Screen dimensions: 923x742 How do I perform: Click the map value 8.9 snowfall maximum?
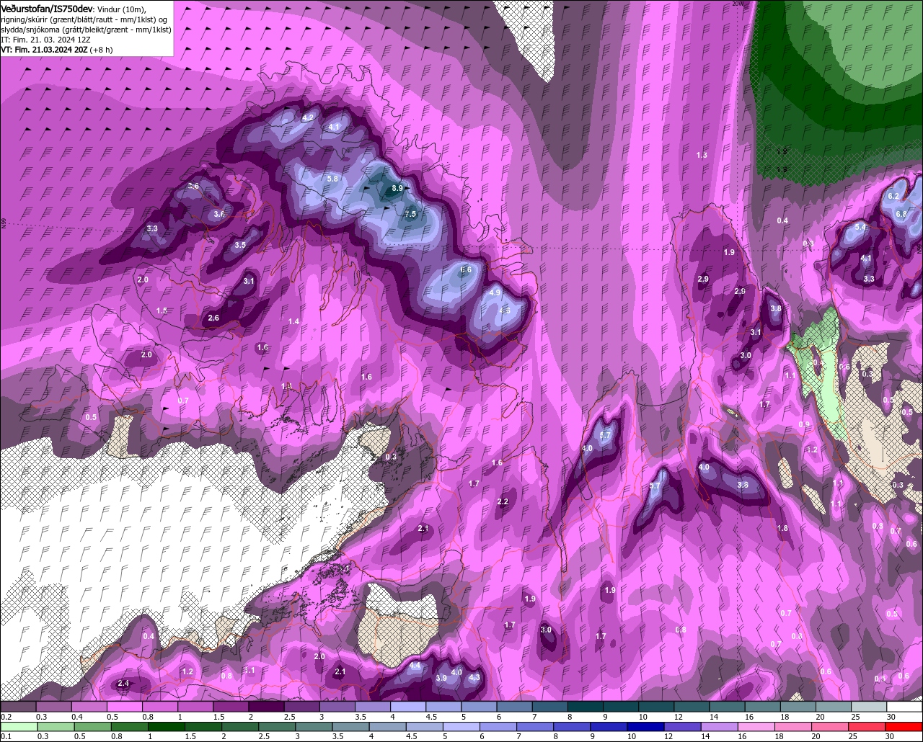tap(397, 189)
